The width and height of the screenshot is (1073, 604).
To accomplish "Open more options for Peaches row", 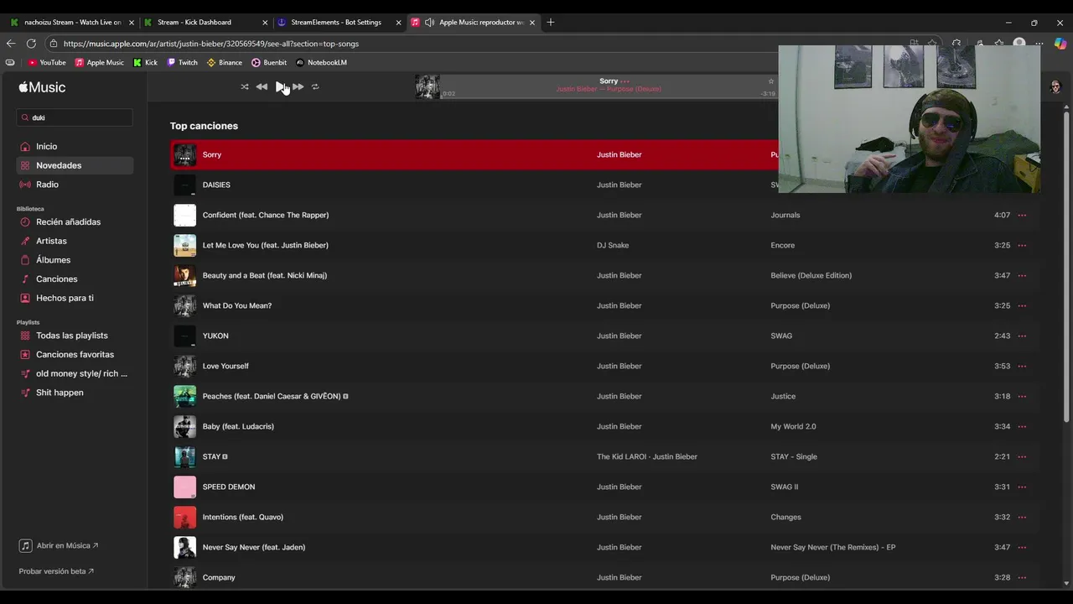I will (1022, 396).
